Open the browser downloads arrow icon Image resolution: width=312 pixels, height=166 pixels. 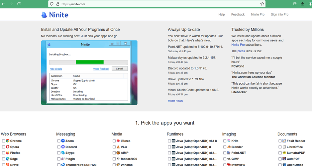pos(302,4)
